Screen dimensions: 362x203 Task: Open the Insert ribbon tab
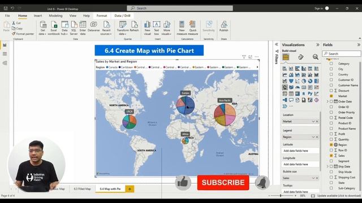[x=38, y=16]
